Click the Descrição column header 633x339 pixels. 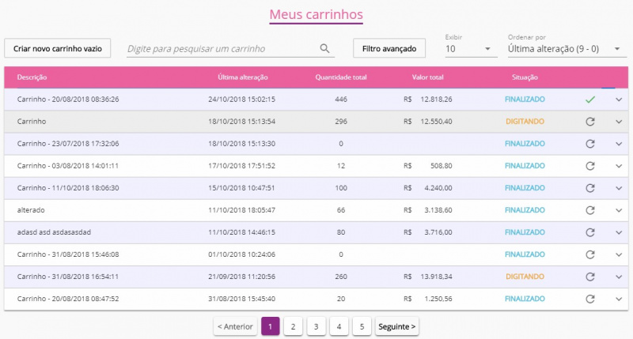[x=32, y=77]
